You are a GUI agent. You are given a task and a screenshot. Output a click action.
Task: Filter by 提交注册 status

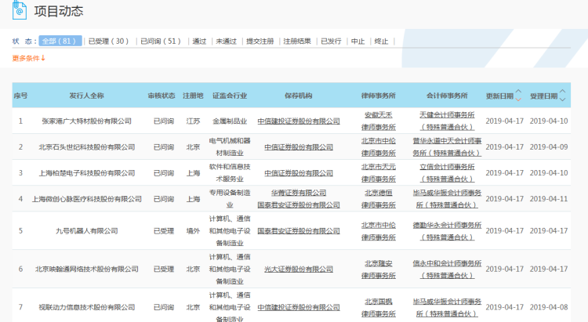[260, 41]
